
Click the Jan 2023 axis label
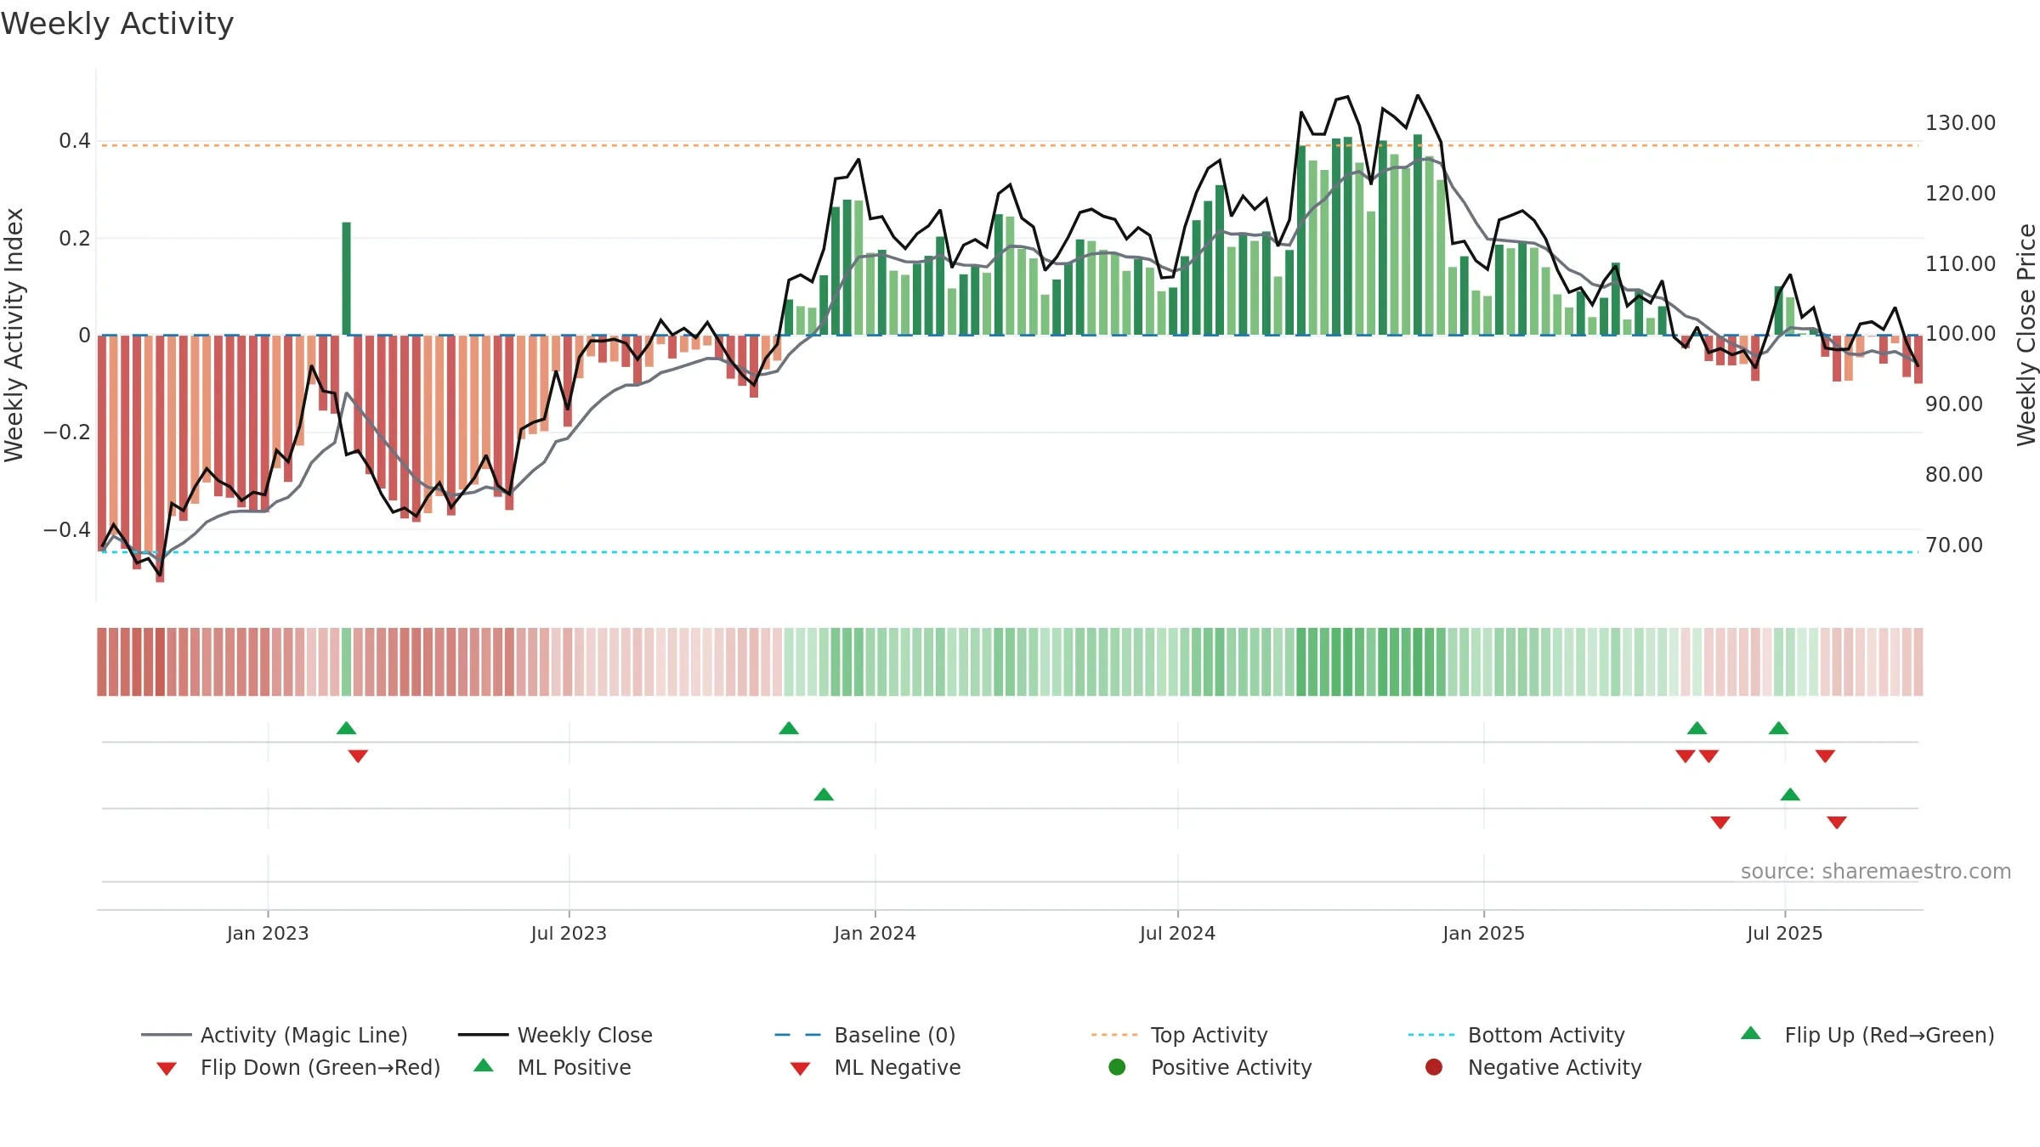coord(268,934)
